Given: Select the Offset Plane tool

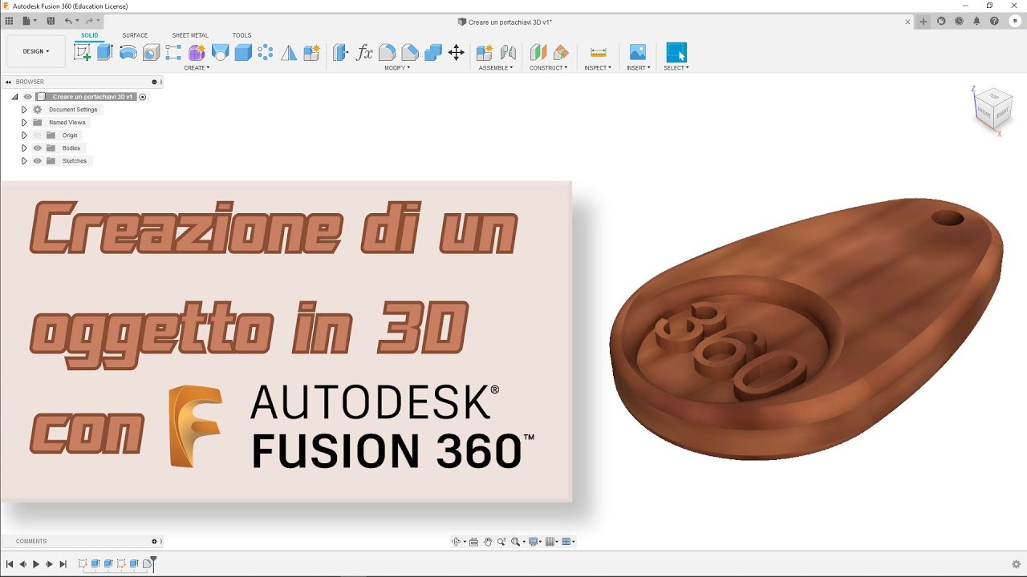Looking at the screenshot, I should click(538, 53).
